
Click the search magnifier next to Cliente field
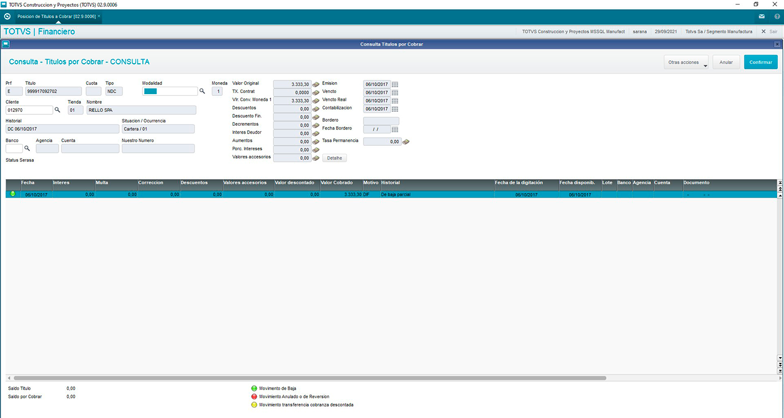tap(57, 110)
